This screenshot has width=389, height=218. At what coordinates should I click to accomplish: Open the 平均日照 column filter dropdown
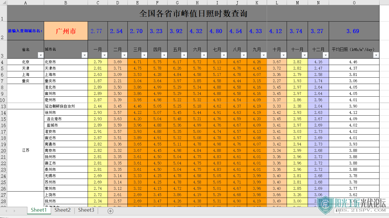coord(376,55)
